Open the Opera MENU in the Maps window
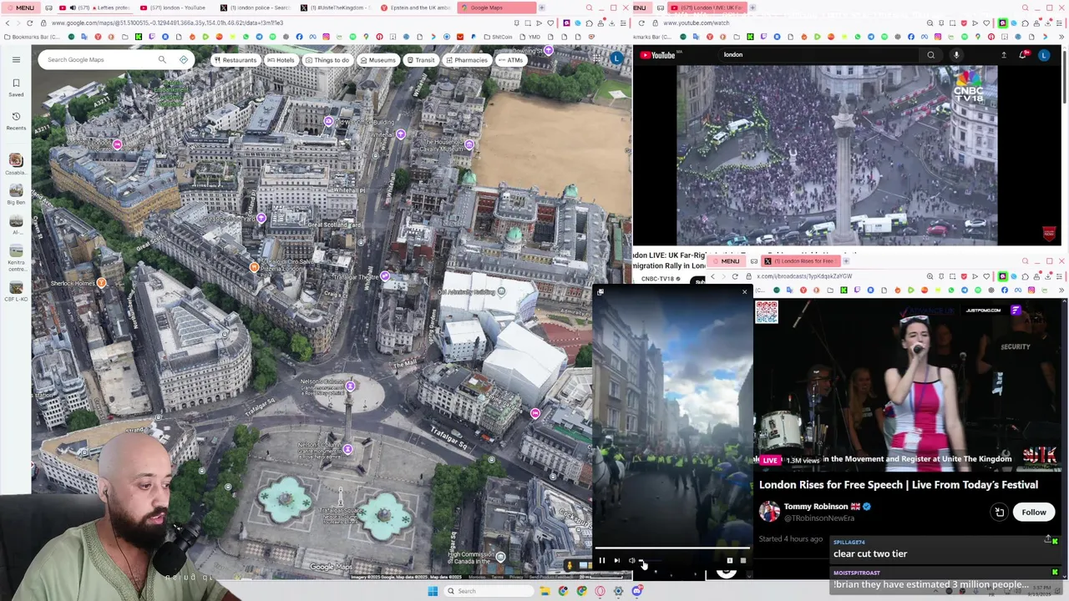Viewport: 1069px width, 601px height. tap(19, 8)
